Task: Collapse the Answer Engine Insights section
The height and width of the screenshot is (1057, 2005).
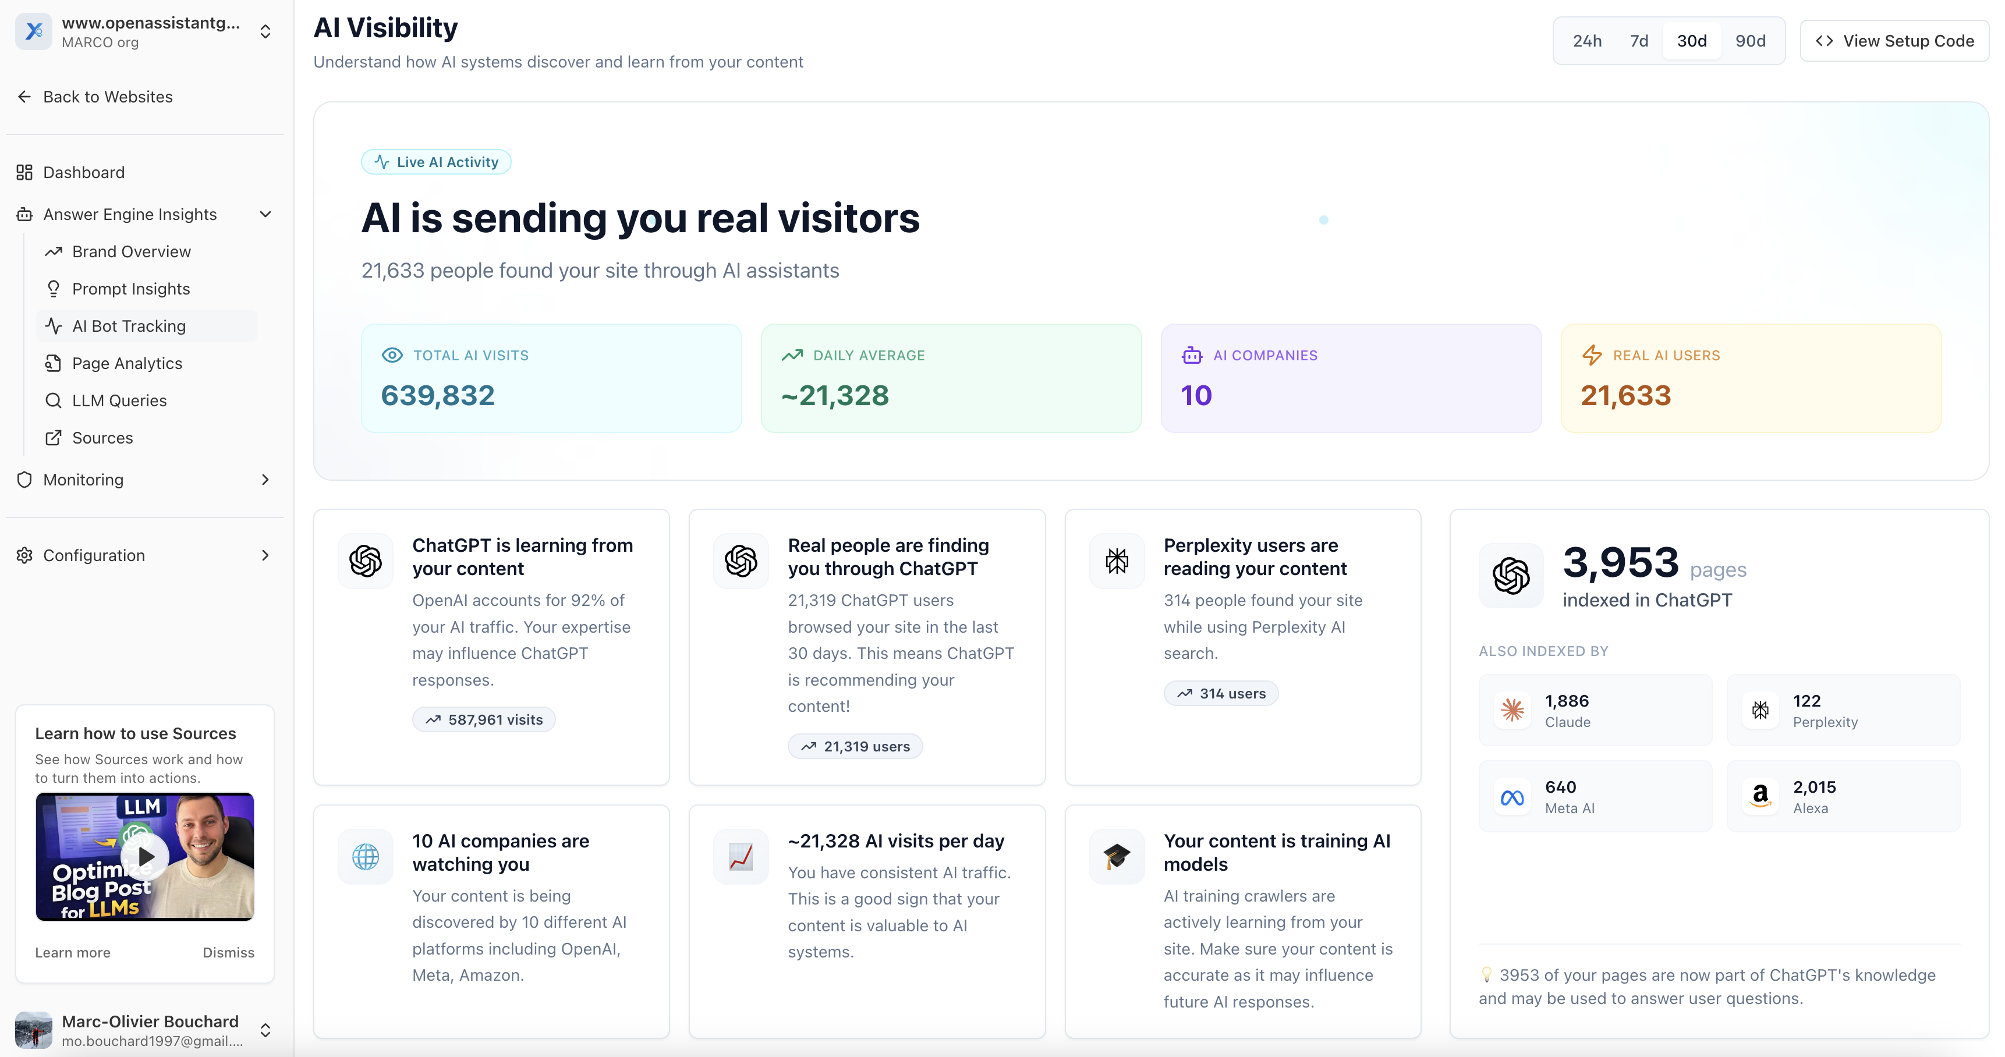Action: pos(265,214)
